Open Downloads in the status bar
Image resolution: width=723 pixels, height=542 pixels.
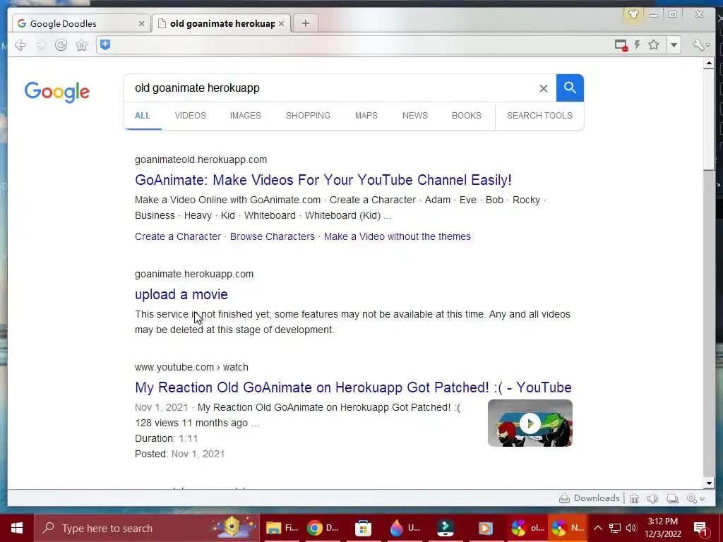(x=590, y=498)
